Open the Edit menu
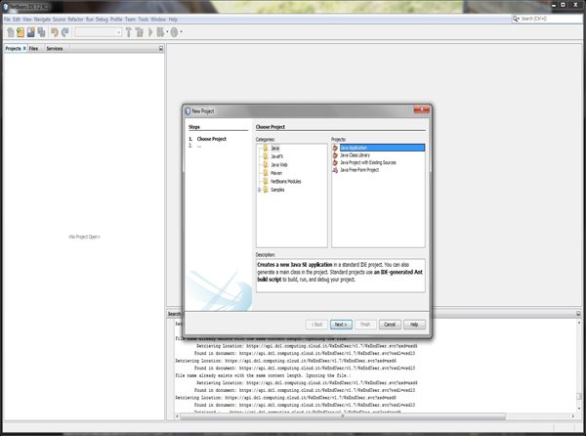Image resolution: width=586 pixels, height=436 pixels. (x=17, y=20)
